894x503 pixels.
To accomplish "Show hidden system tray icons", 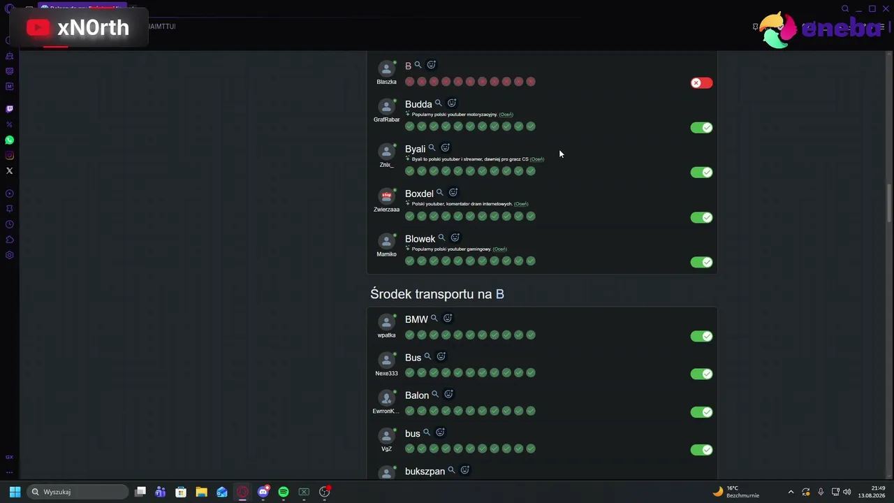I will click(x=791, y=492).
